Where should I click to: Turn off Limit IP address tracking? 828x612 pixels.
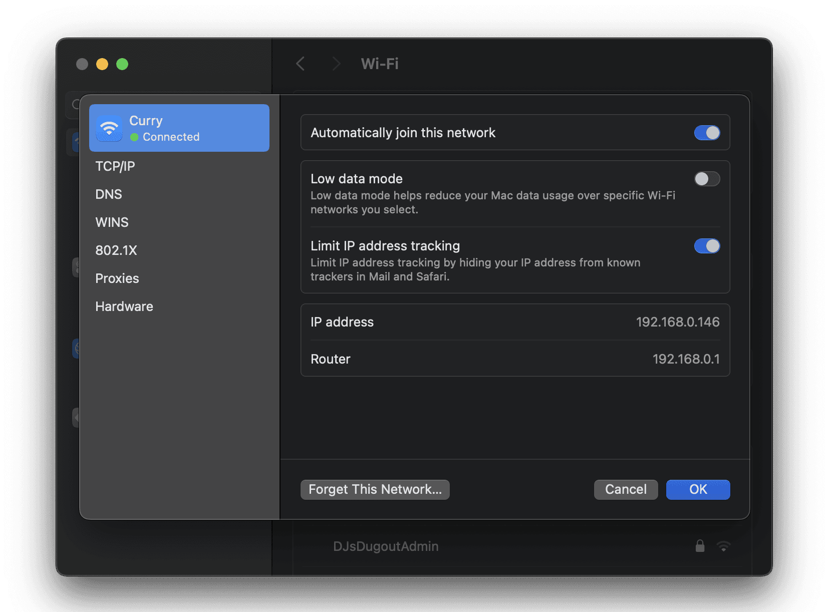(x=707, y=246)
